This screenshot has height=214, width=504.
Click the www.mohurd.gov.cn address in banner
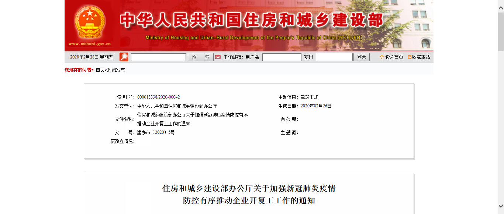pos(89,44)
